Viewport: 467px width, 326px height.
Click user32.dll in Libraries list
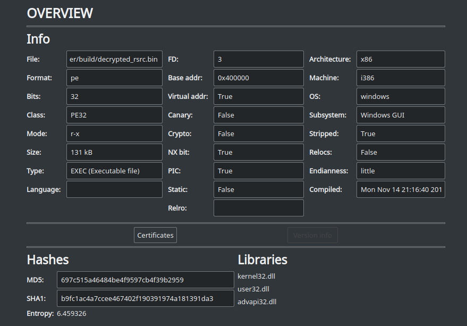(253, 289)
